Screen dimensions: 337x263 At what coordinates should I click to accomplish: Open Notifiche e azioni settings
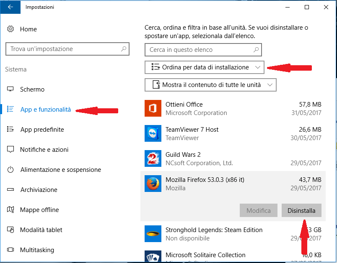pyautogui.click(x=44, y=150)
